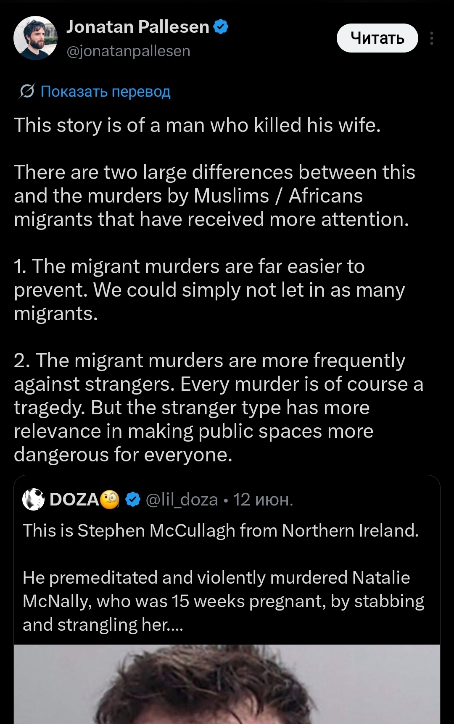Tap the numbered point '1. The migrant murders'

coord(209,290)
